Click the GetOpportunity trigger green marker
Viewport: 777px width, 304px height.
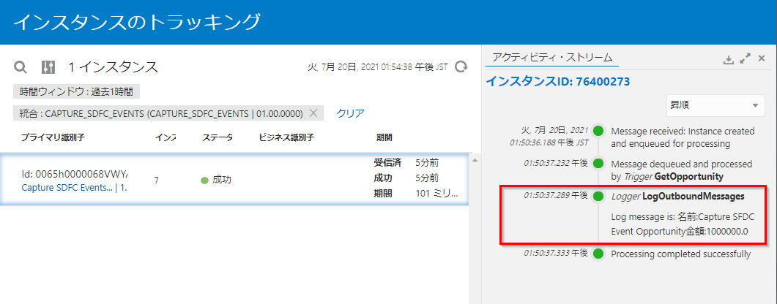point(598,164)
